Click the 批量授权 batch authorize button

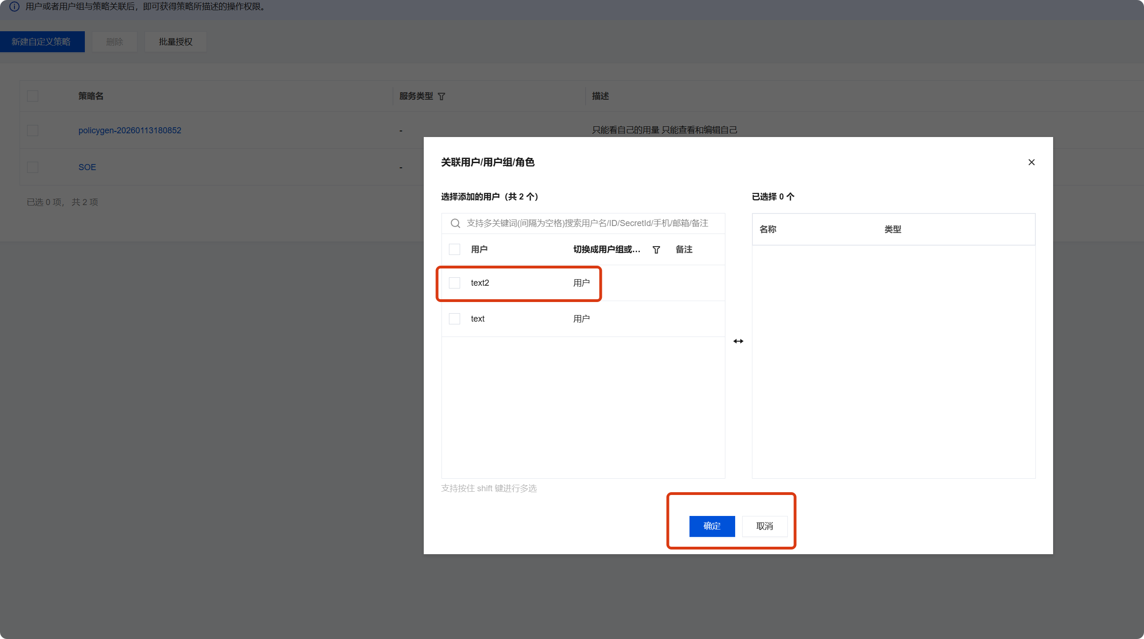175,42
